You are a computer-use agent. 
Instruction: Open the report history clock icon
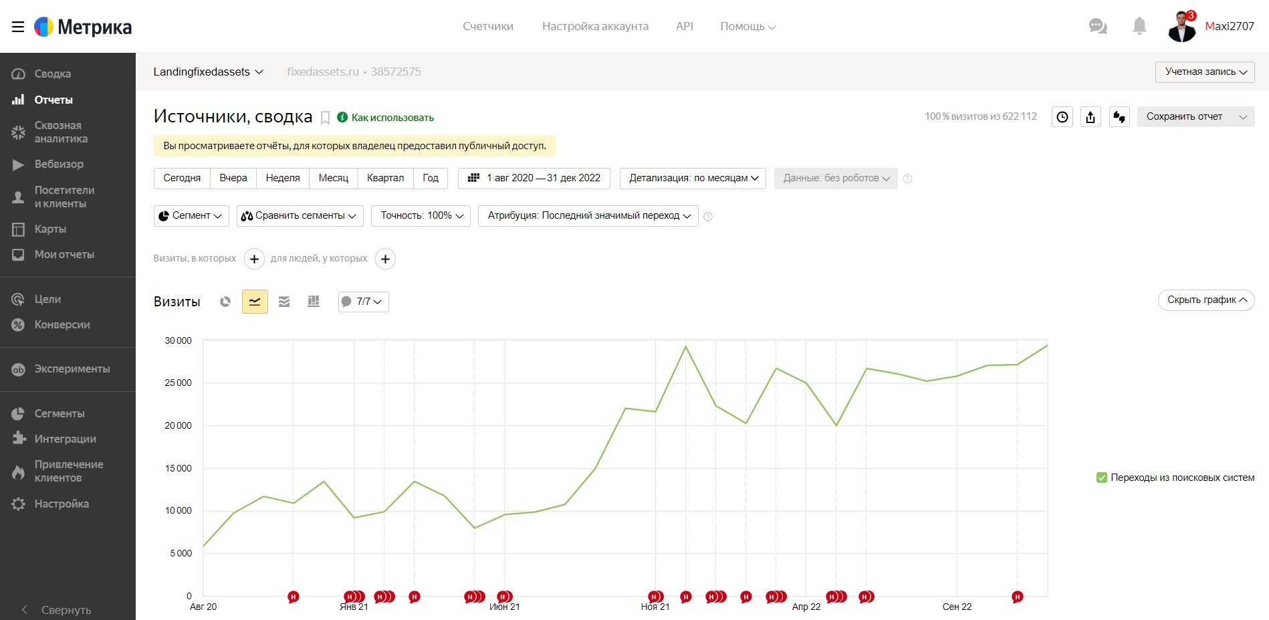pos(1062,117)
